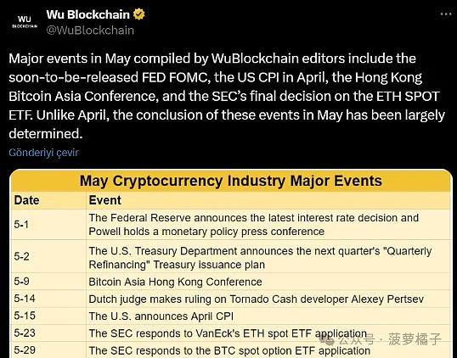
Task: Click the Bitcoin Asia Hong Kong Conference row
Action: point(231,282)
